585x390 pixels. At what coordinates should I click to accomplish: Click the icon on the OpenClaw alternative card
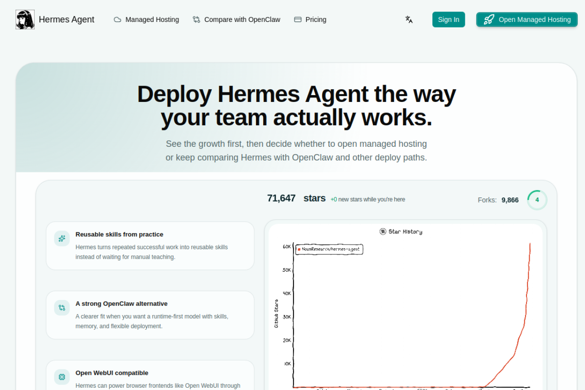(x=62, y=308)
